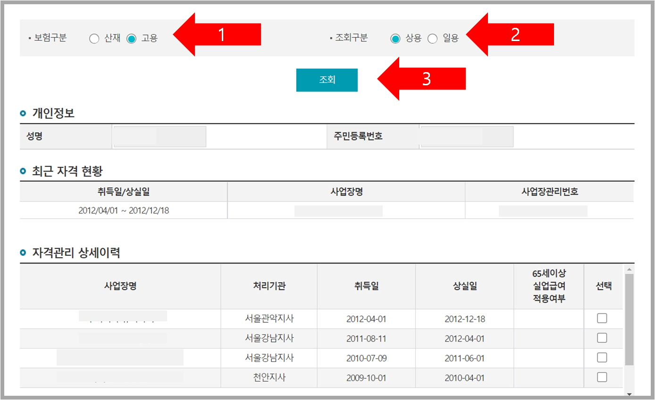Click the 조회 search button
This screenshot has width=655, height=400.
tap(327, 80)
